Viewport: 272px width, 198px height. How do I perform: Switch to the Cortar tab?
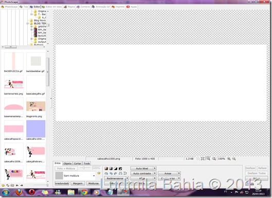point(77,164)
